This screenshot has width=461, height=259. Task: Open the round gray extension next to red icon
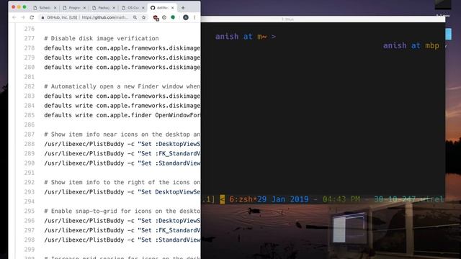coord(164,17)
